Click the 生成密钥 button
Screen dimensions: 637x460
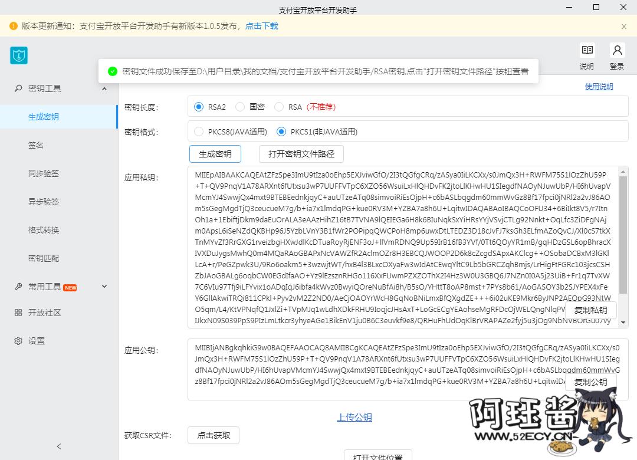pyautogui.click(x=215, y=154)
